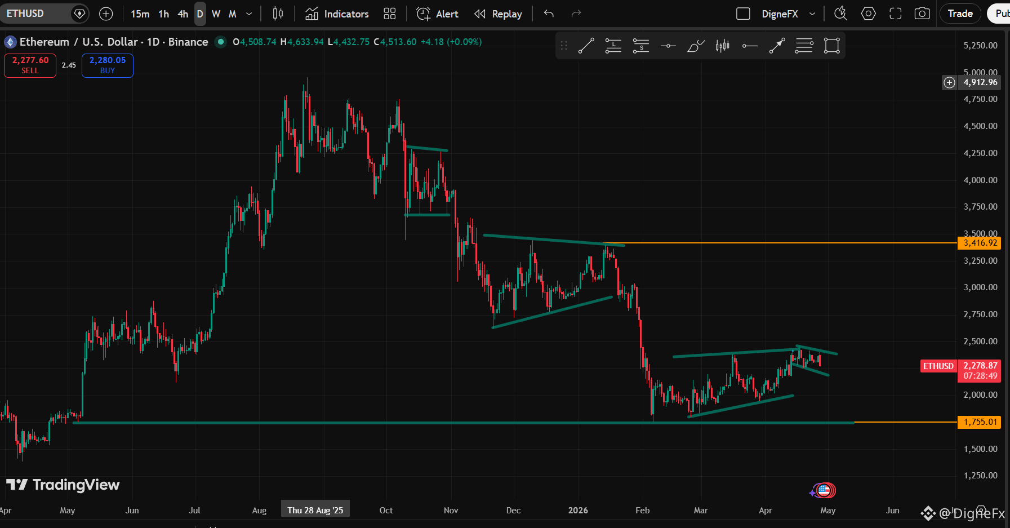Click the green market status dot

[x=221, y=42]
